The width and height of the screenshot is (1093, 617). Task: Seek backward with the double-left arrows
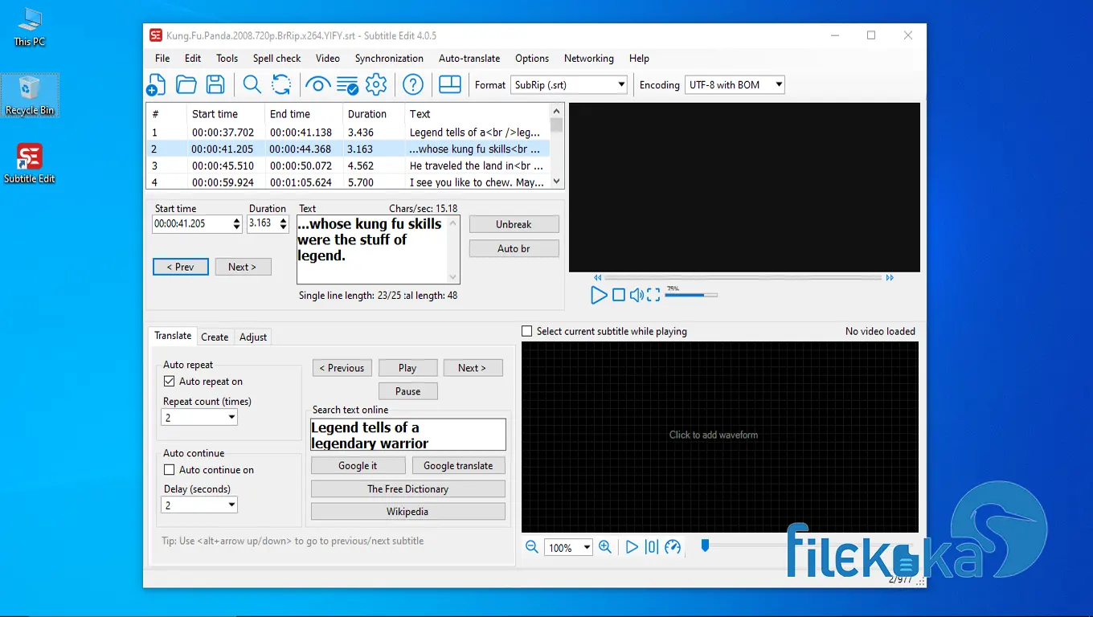(x=598, y=278)
